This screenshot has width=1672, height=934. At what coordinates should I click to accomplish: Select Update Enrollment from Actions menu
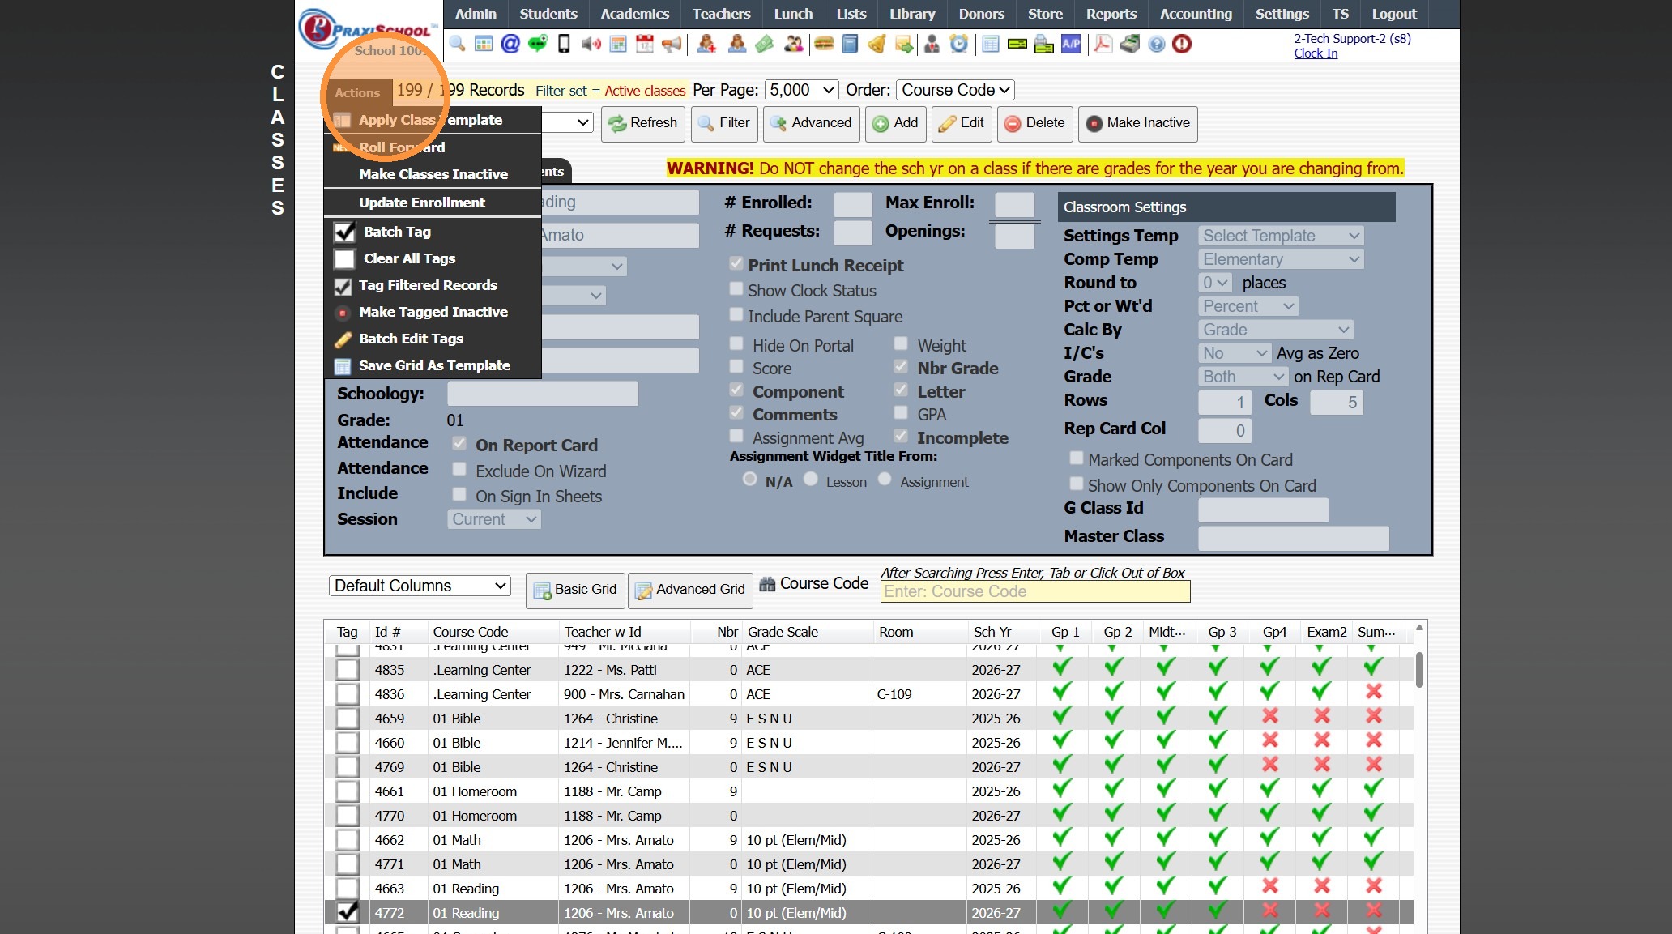pos(422,203)
